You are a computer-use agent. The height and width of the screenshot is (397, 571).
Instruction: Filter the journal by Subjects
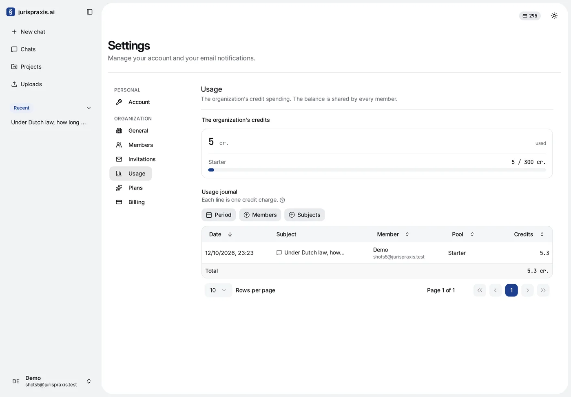[304, 215]
